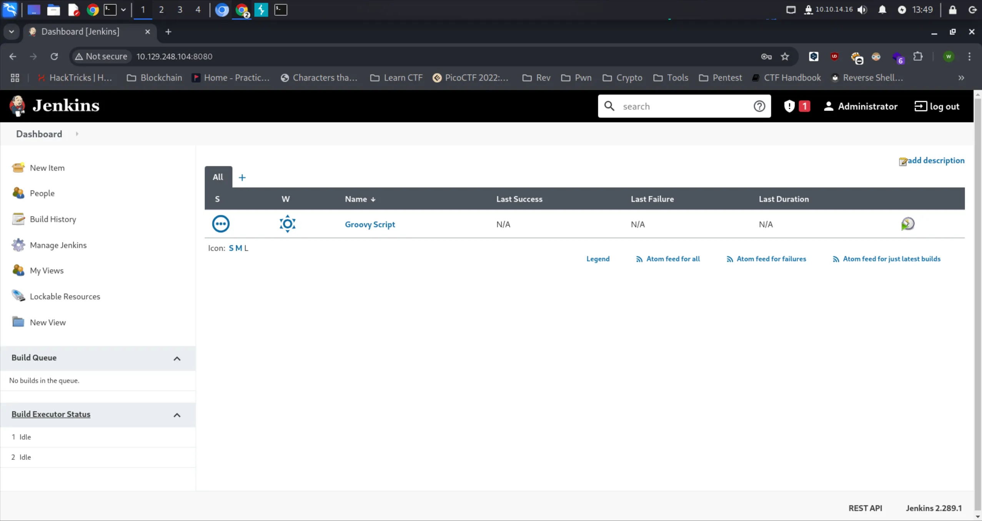Schedule a build for Groovy Script
982x521 pixels.
pyautogui.click(x=907, y=224)
